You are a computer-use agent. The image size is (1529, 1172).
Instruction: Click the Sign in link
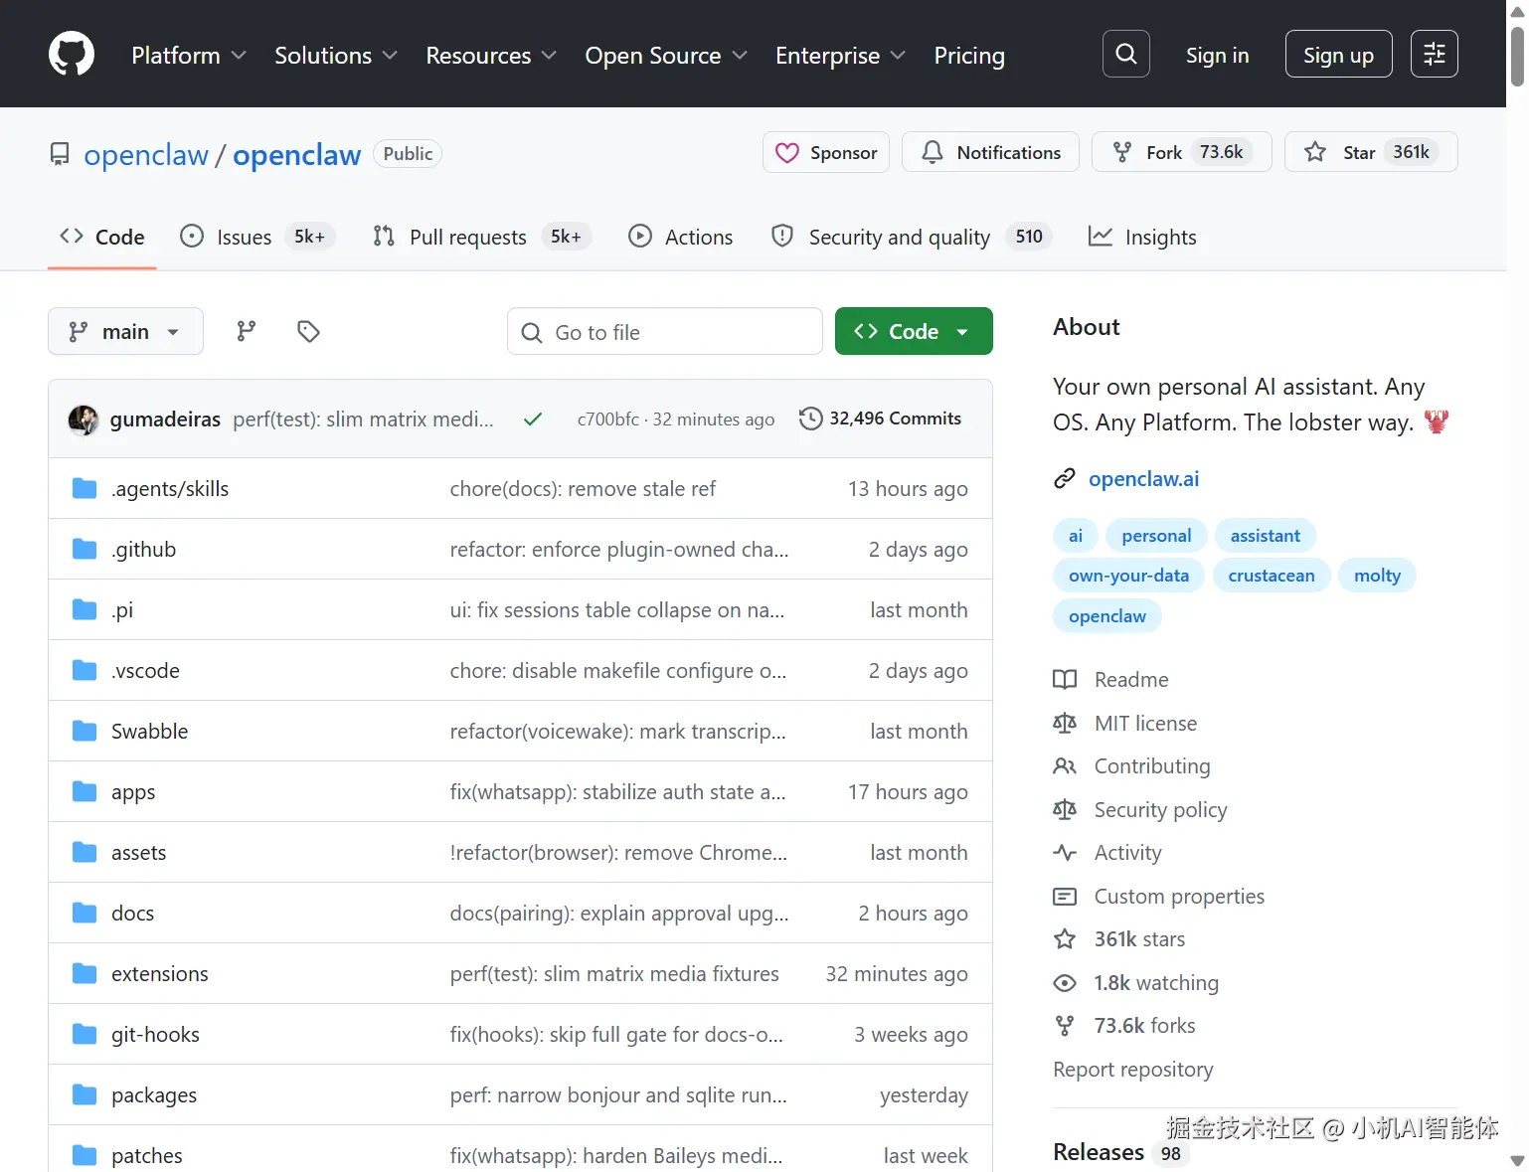click(x=1217, y=56)
